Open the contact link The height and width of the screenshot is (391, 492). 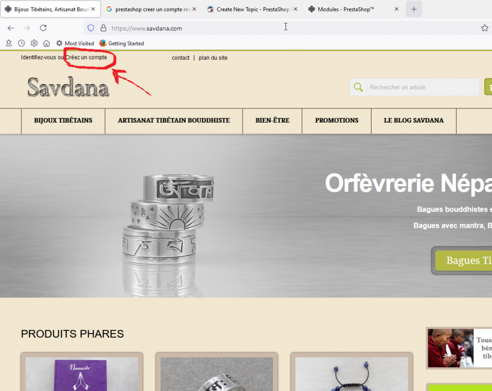[181, 58]
